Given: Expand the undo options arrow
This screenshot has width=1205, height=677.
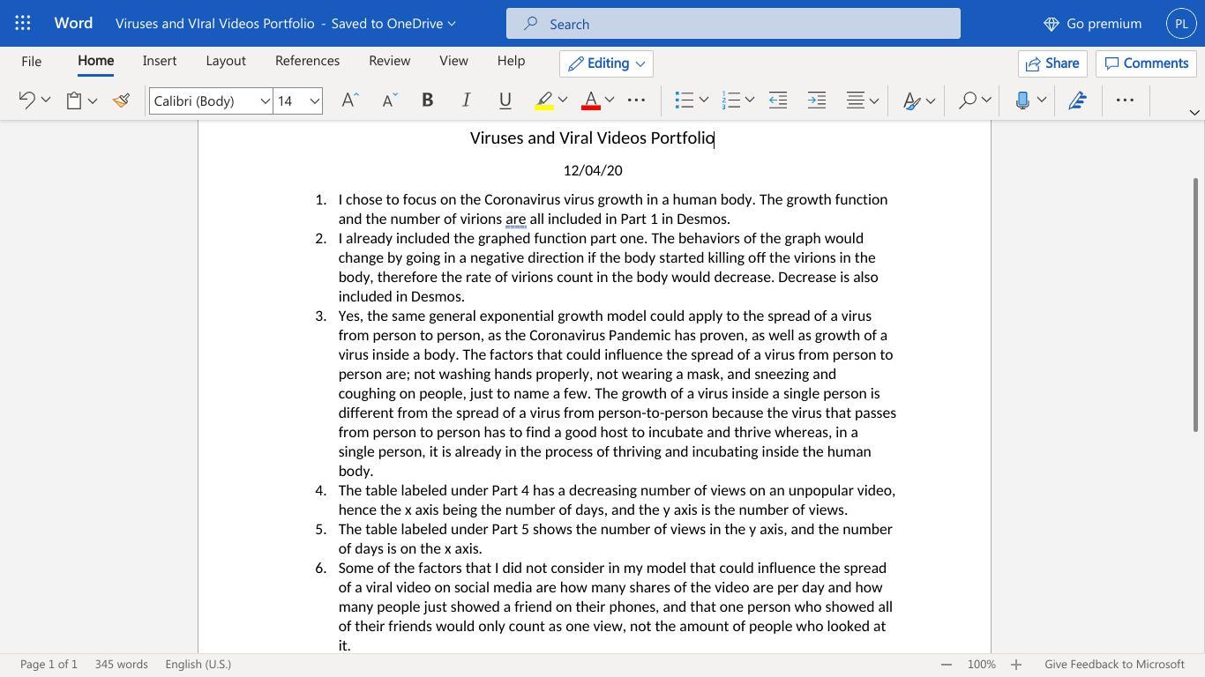Looking at the screenshot, I should 46,100.
